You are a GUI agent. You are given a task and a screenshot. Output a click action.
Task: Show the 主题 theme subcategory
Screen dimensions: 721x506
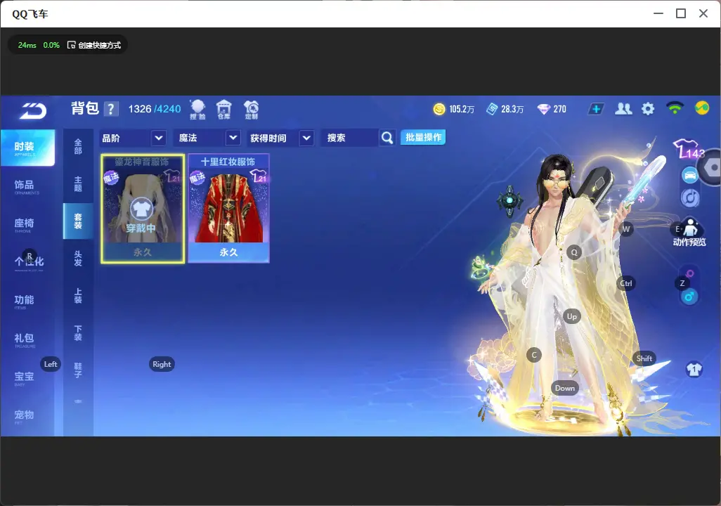[78, 184]
